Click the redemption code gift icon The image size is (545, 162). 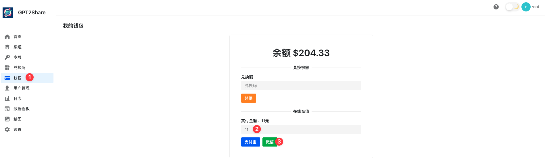7,68
